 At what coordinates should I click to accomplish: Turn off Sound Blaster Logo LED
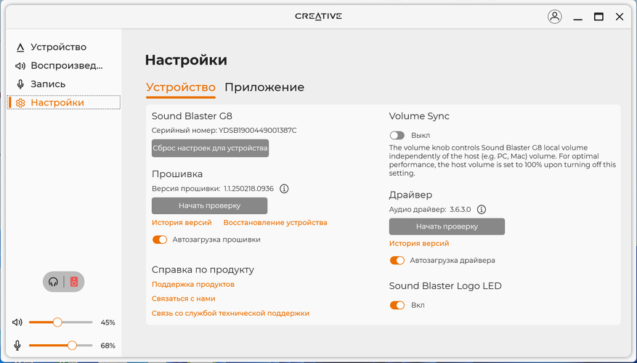[x=397, y=305]
